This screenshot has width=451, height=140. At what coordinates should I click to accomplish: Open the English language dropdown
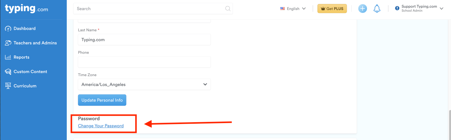coord(293,9)
